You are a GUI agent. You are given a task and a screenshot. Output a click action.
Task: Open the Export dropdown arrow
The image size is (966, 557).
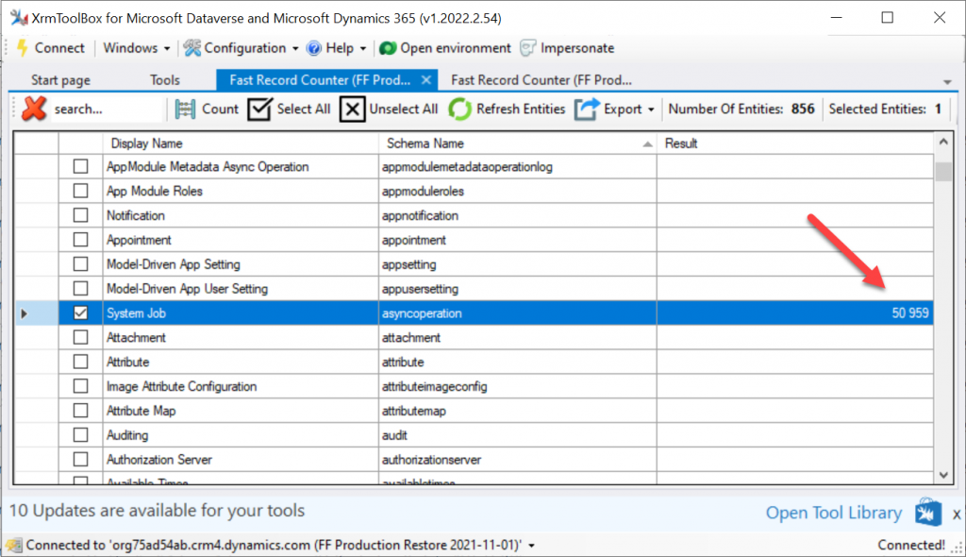pyautogui.click(x=651, y=110)
